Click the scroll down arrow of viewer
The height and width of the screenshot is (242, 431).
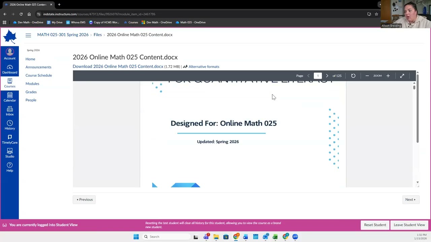tap(418, 183)
